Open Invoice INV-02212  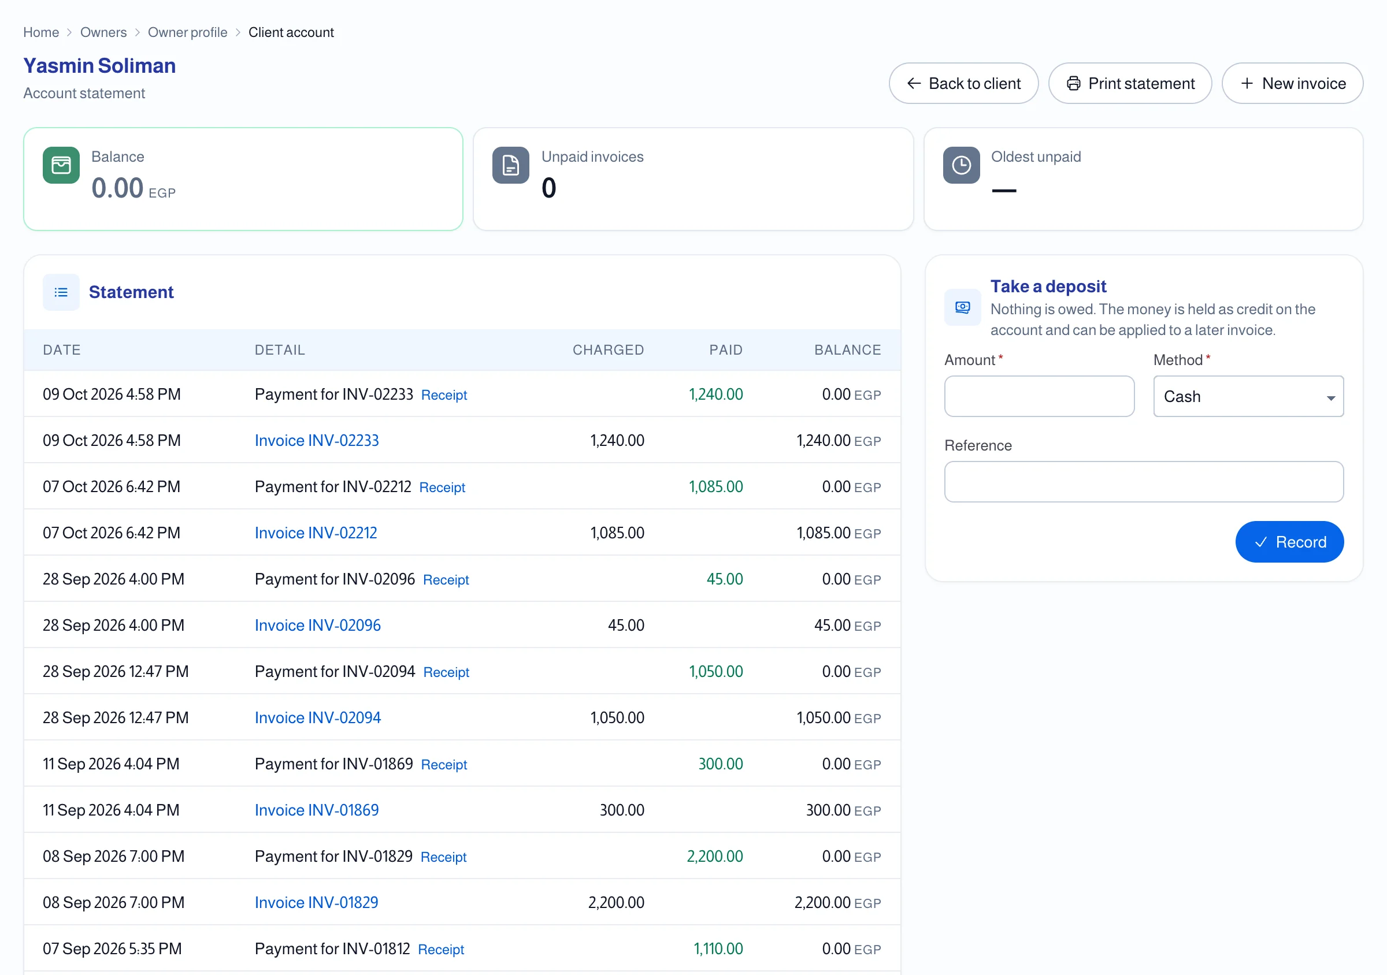[x=316, y=533]
